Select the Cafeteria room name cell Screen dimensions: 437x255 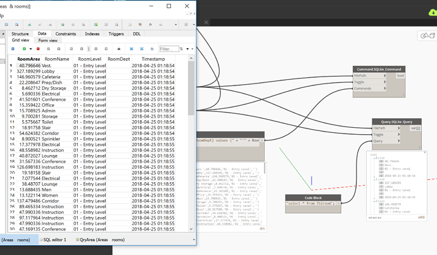coord(57,77)
